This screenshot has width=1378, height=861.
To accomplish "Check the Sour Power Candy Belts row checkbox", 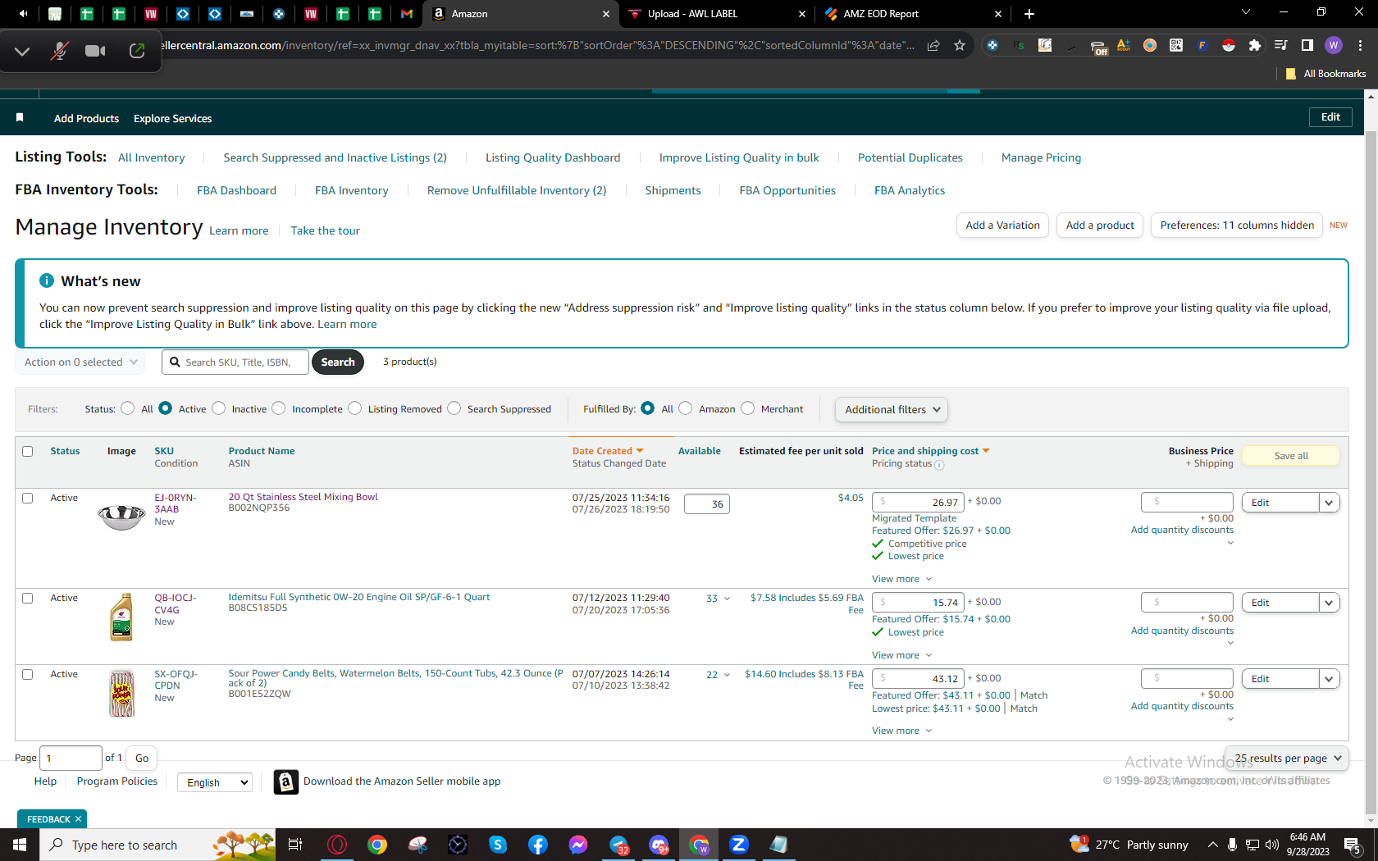I will 28,675.
